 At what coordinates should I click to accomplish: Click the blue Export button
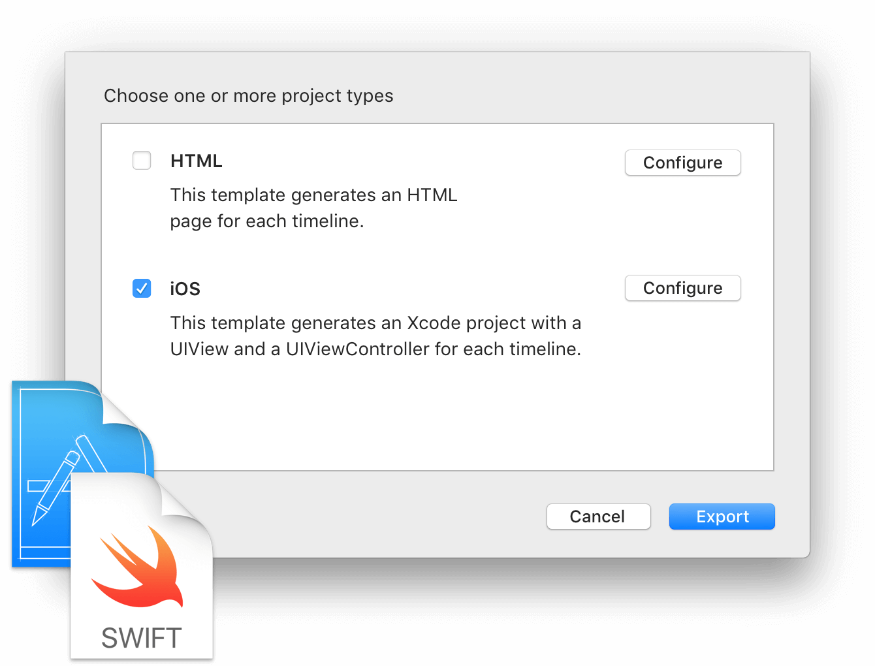[x=722, y=516]
